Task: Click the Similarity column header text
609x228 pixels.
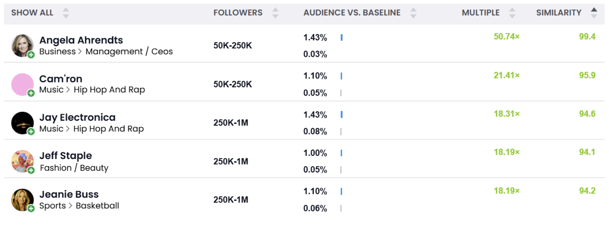Action: 558,13
